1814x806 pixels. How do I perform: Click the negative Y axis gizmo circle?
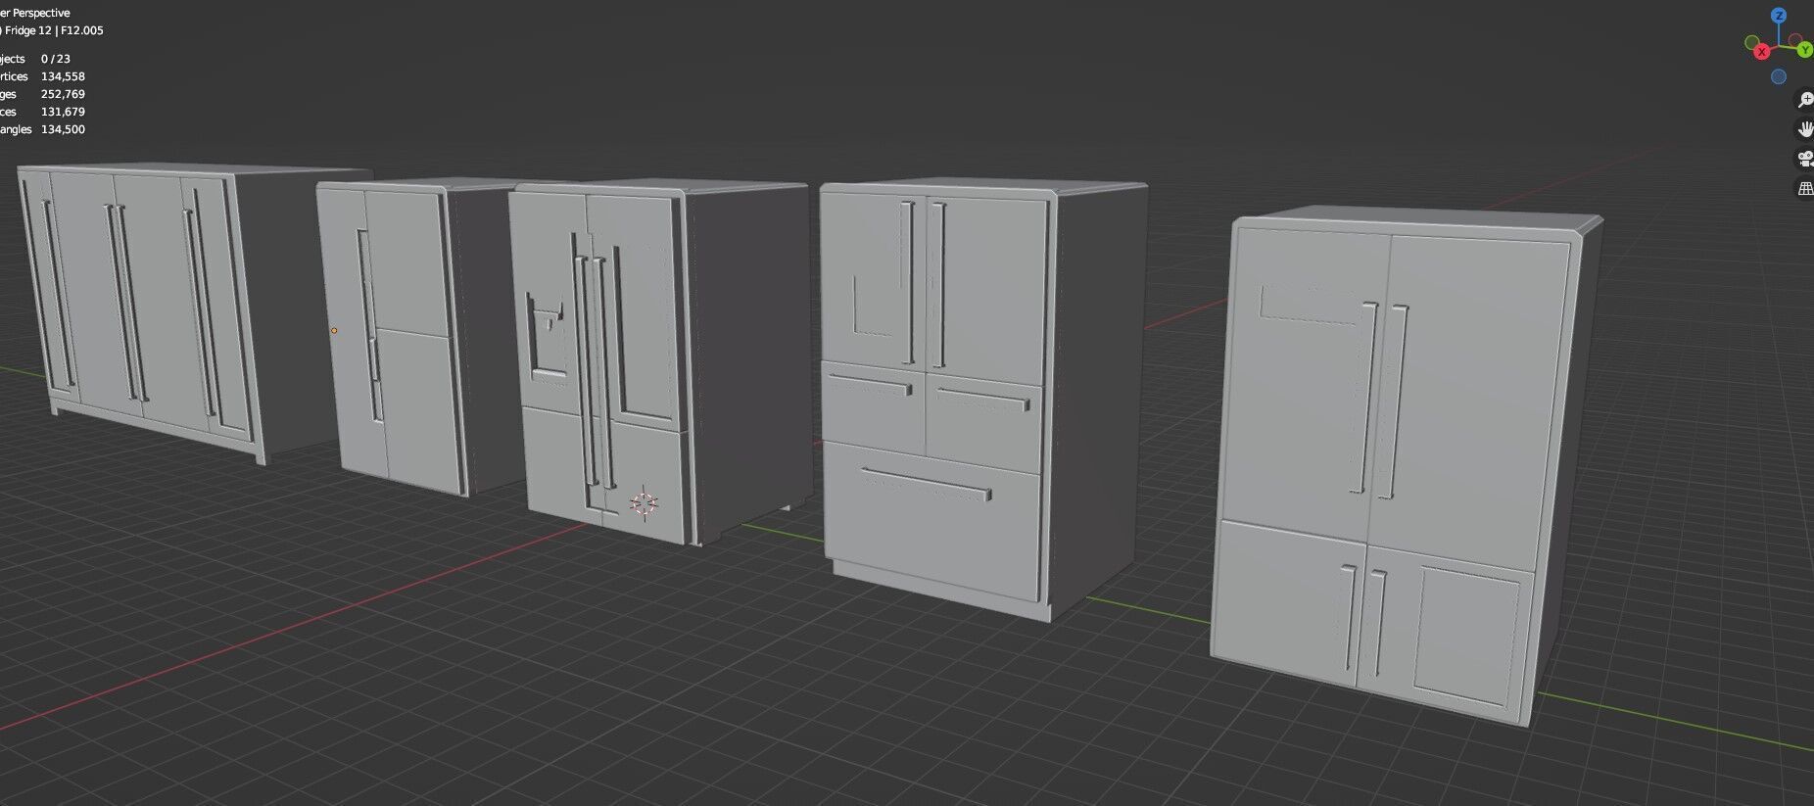point(1751,42)
